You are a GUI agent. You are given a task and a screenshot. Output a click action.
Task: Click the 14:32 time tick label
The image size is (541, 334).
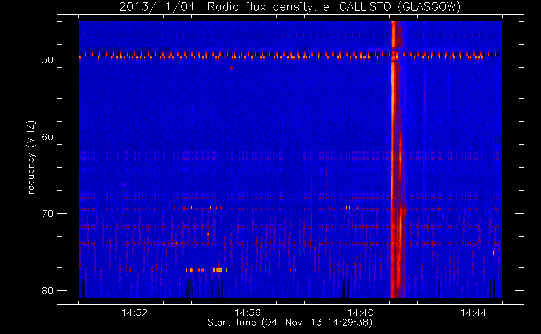click(x=135, y=313)
